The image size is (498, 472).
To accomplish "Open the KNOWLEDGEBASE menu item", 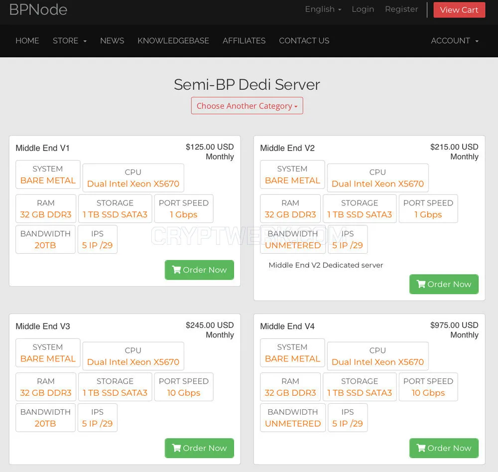I will [x=173, y=41].
